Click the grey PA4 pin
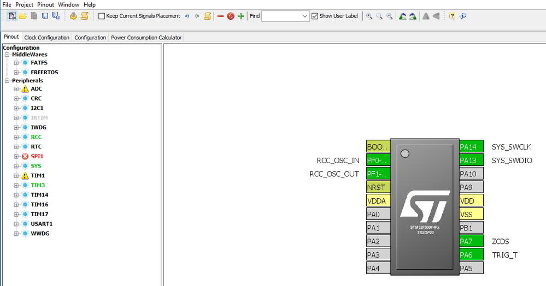Screen dimensions: 546x286 378,268
